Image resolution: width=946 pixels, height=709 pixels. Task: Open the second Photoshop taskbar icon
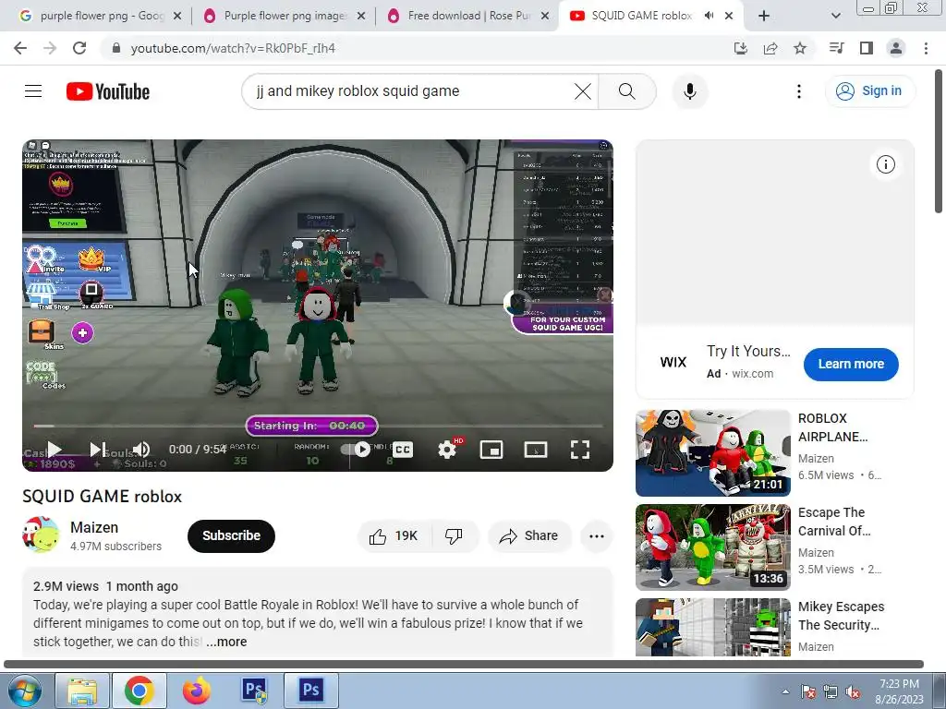click(311, 691)
